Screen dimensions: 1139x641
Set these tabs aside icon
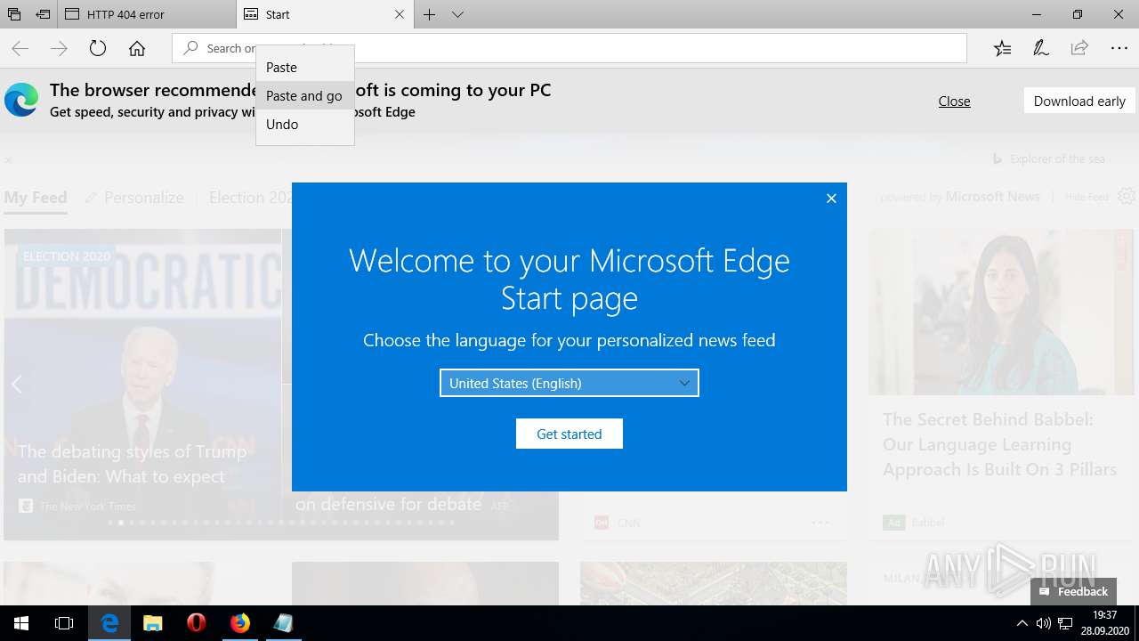(43, 14)
